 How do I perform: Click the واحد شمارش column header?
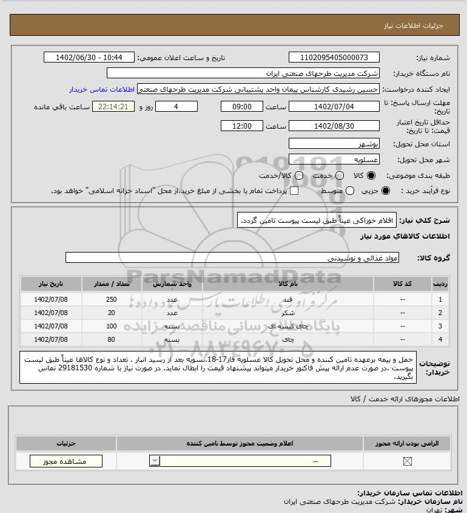coord(172,284)
